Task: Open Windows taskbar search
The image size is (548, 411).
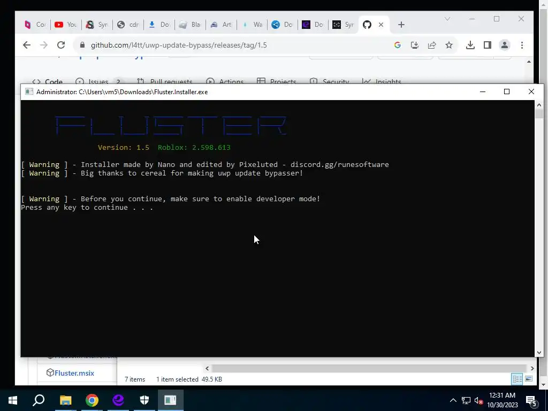Action: click(39, 400)
